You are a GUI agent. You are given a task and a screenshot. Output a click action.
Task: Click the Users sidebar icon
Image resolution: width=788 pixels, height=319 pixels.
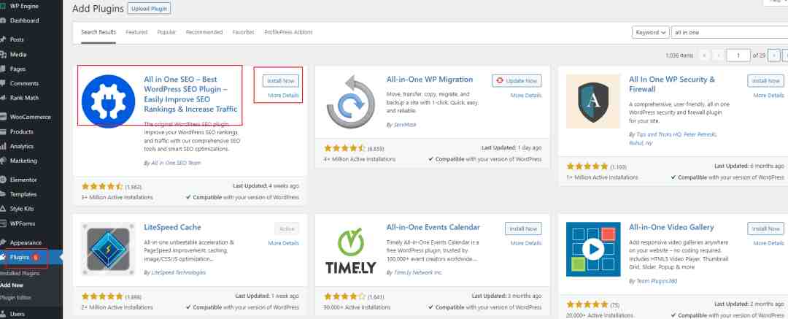click(x=4, y=314)
